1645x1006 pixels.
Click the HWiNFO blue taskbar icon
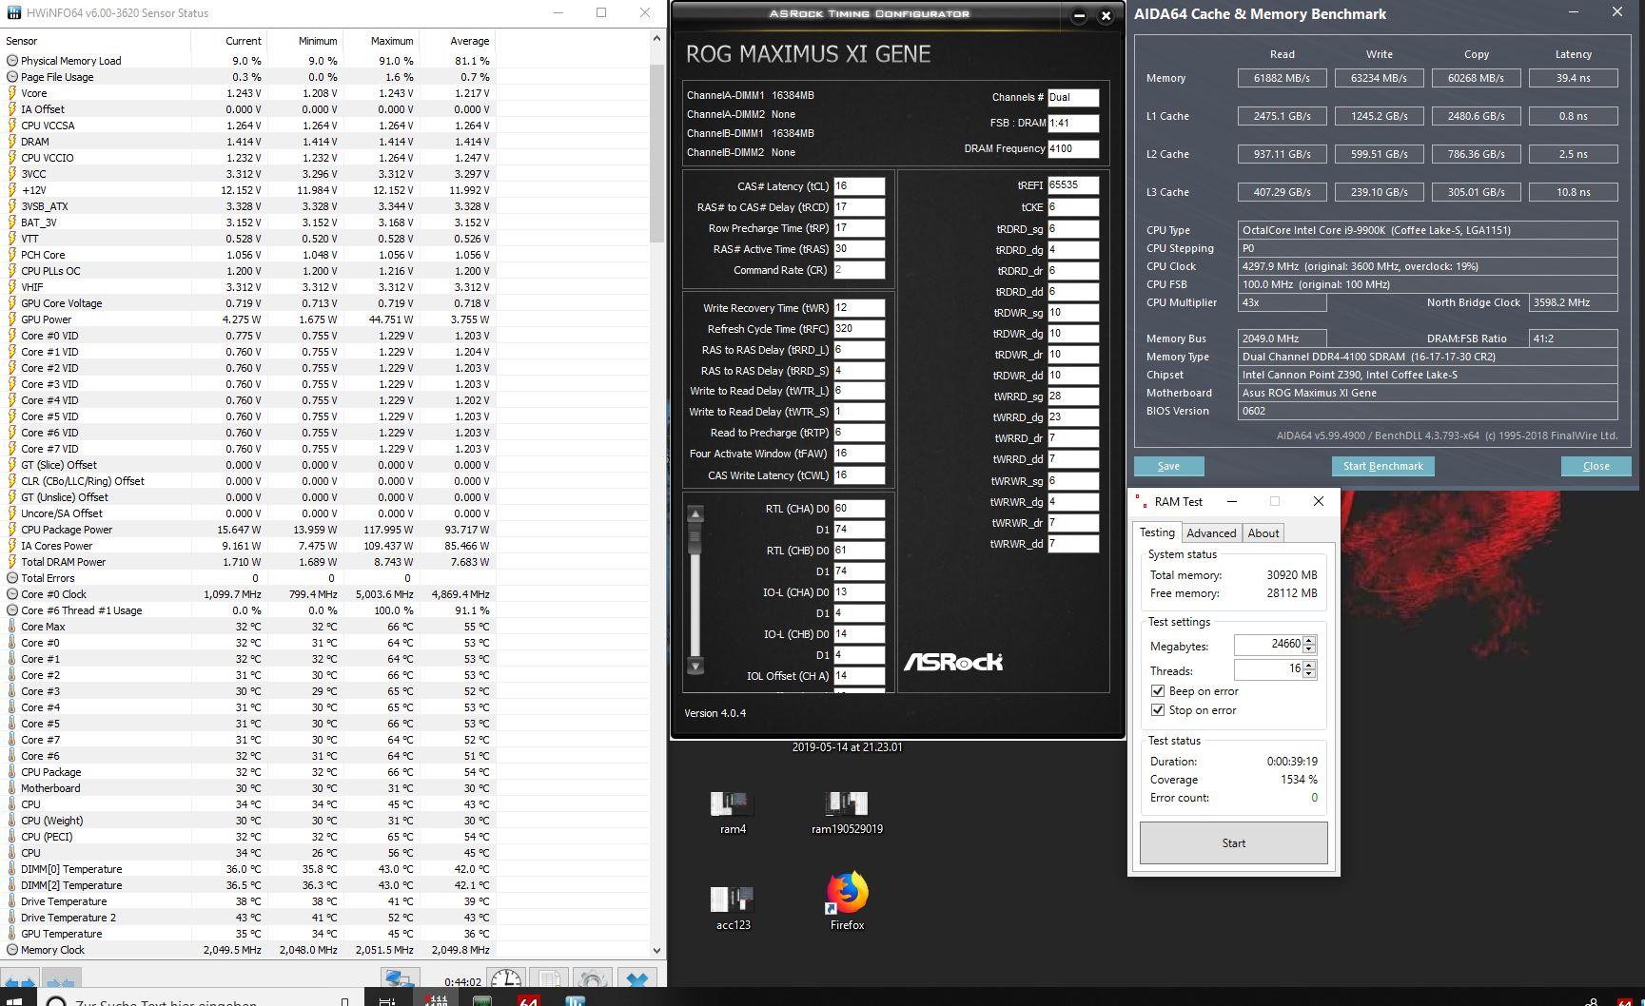(x=575, y=999)
